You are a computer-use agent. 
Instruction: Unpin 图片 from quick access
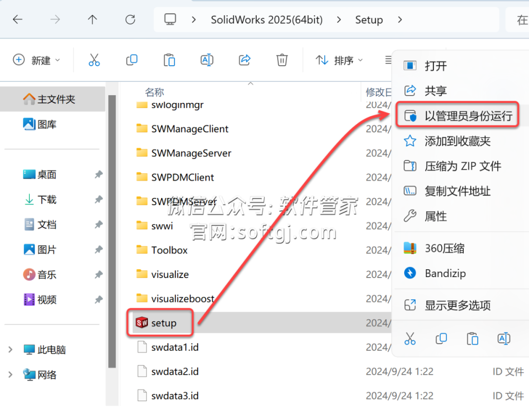coord(98,249)
